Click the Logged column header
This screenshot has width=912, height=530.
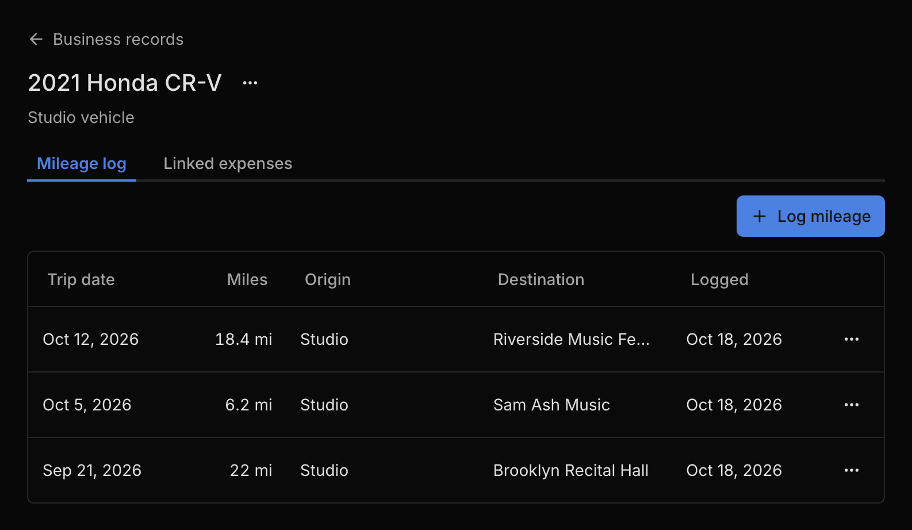pyautogui.click(x=719, y=279)
